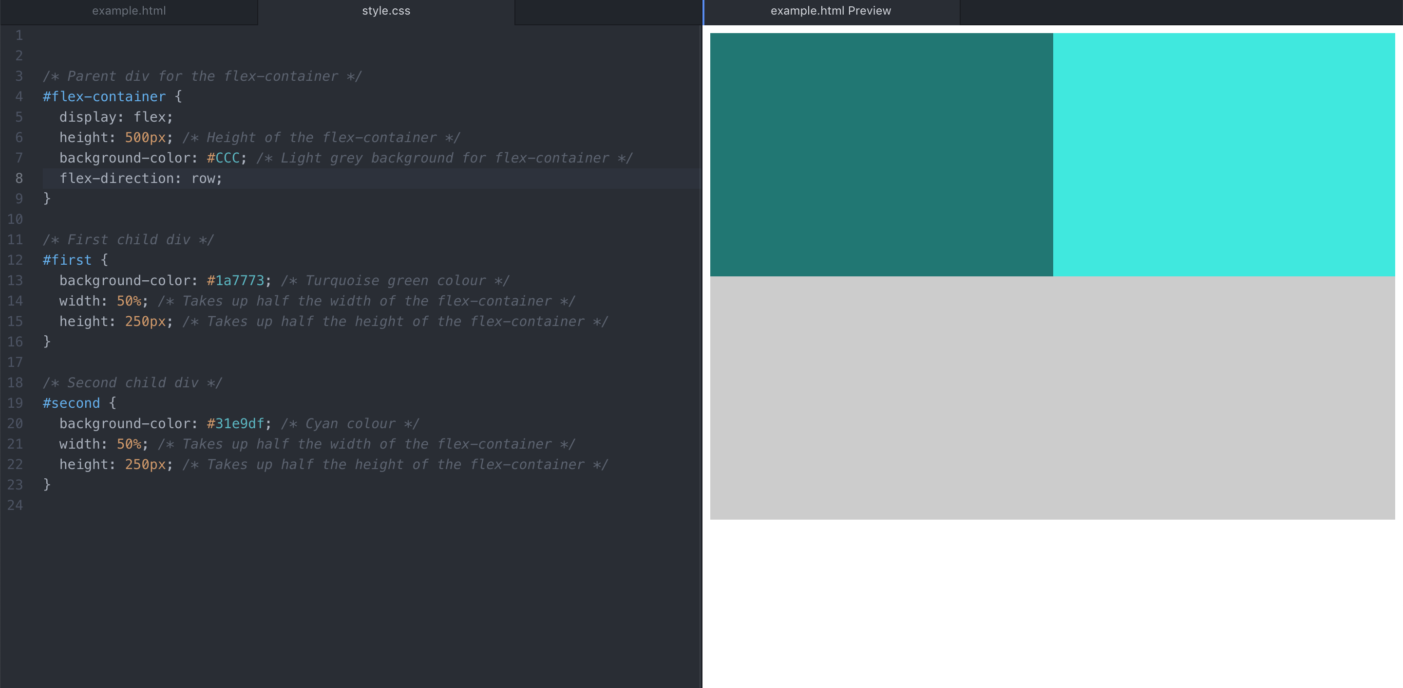Click the cyan box in preview
The image size is (1403, 688).
coord(1223,154)
